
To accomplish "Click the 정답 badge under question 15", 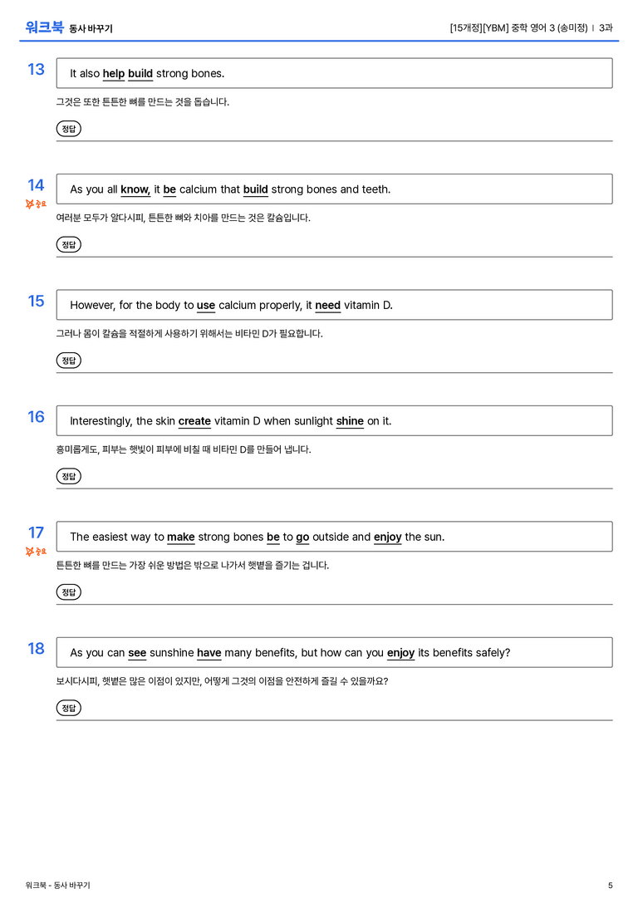I will coord(68,360).
